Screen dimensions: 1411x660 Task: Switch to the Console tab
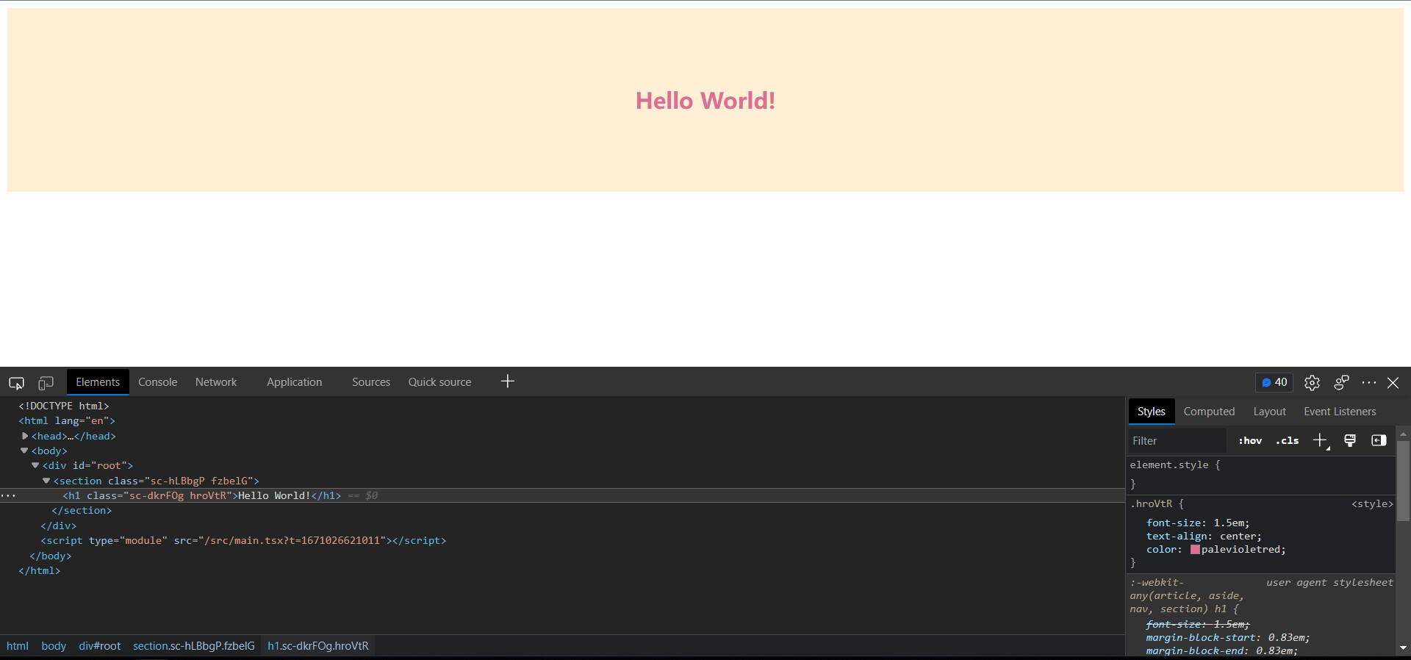157,382
